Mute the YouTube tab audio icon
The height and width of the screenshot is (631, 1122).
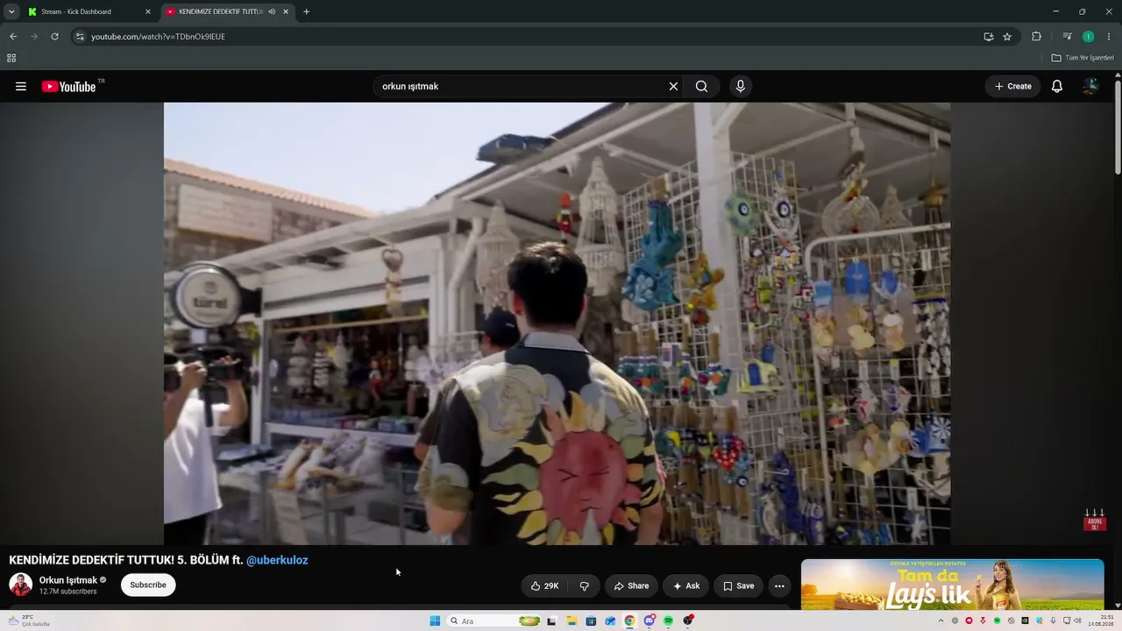[x=272, y=11]
